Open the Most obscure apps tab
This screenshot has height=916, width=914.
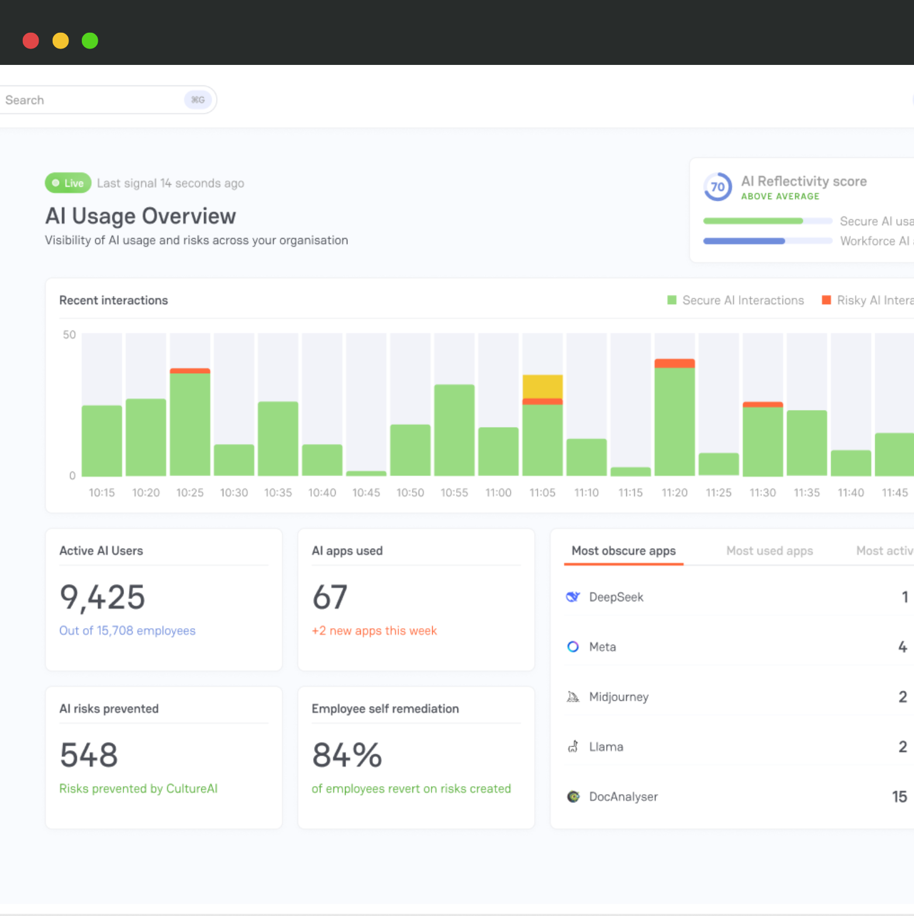(x=623, y=550)
